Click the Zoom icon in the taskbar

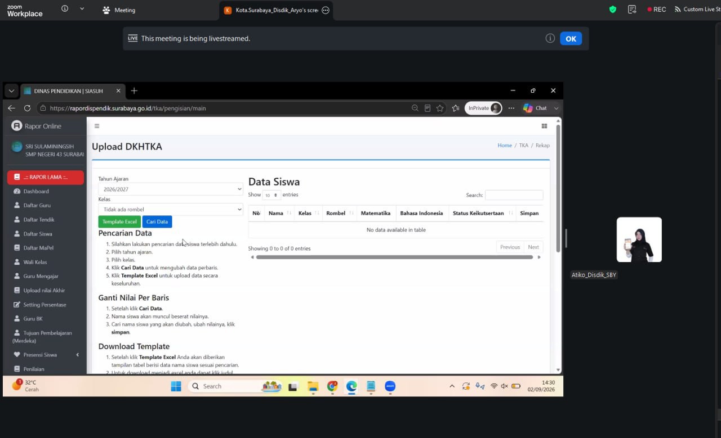390,386
